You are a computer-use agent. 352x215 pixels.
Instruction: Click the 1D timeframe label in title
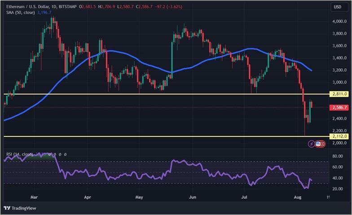pos(54,7)
